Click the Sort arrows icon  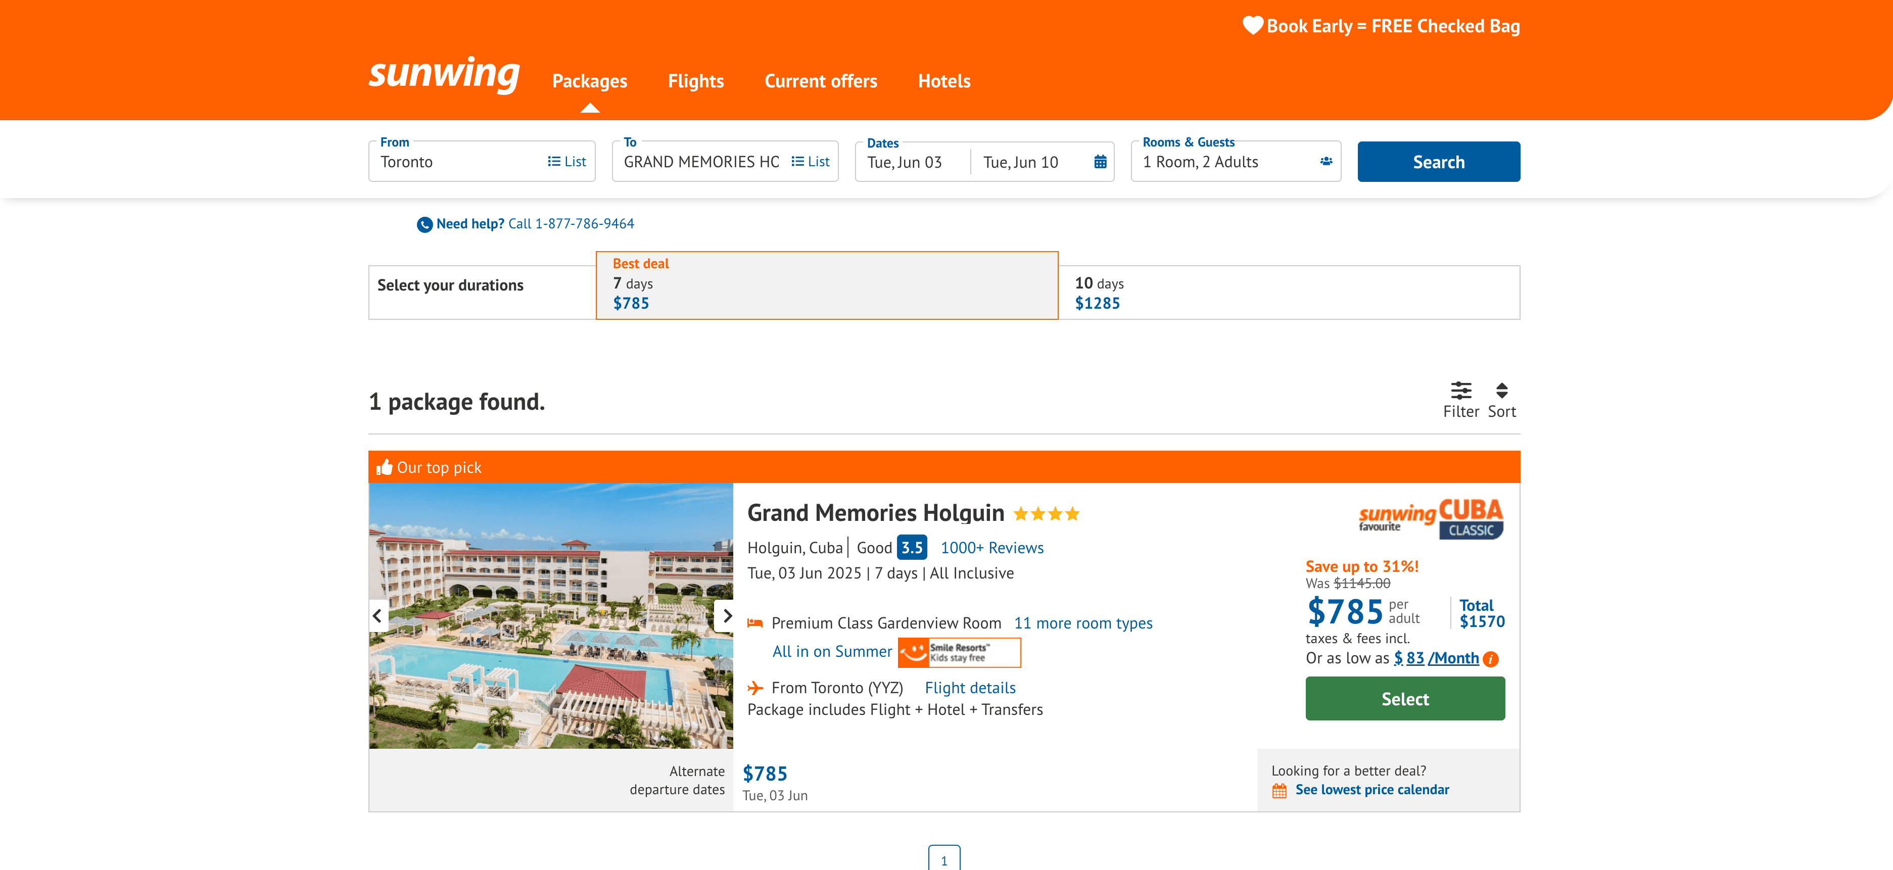pyautogui.click(x=1501, y=390)
